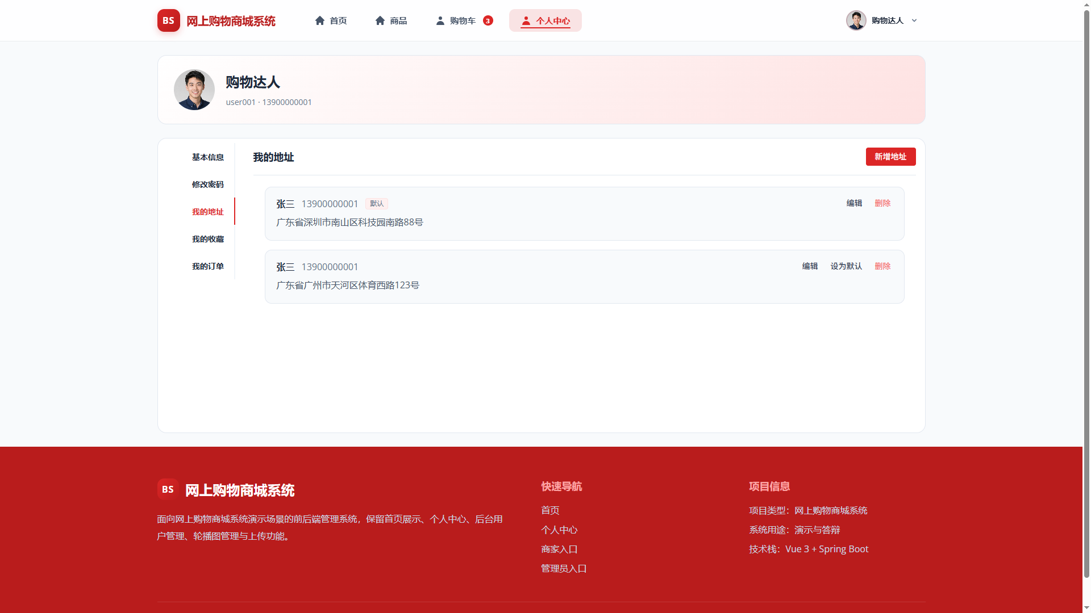Click the BS logo icon in header
The image size is (1091, 613).
[169, 20]
